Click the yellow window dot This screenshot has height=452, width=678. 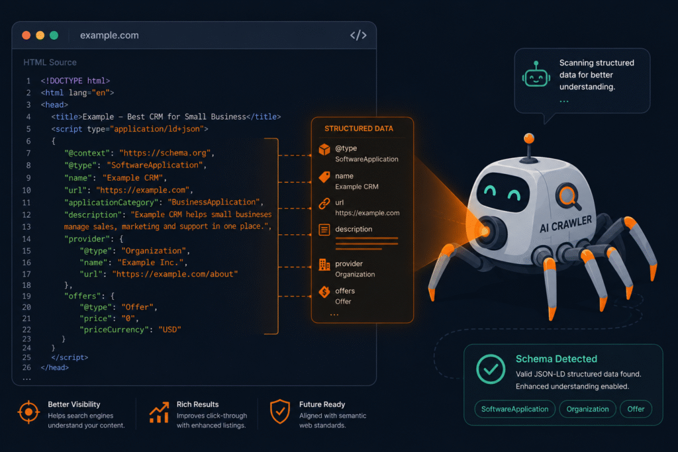tap(40, 35)
